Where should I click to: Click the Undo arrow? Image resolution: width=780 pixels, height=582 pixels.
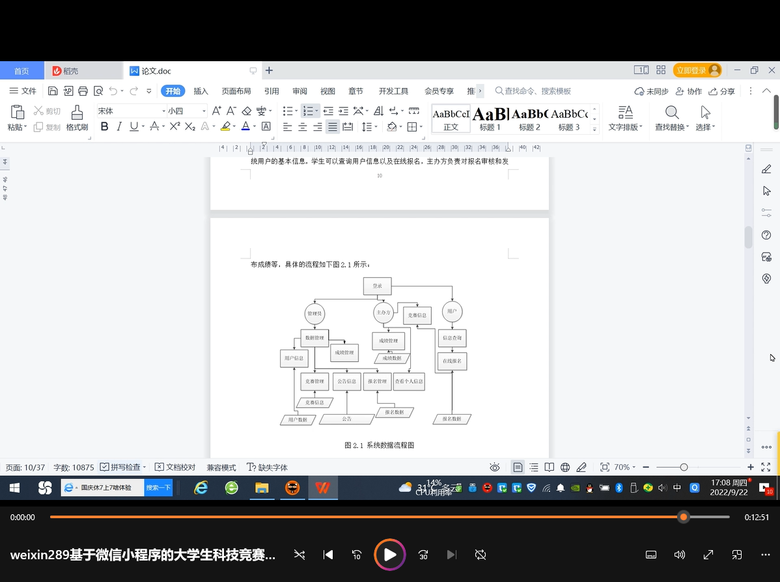[x=113, y=91]
